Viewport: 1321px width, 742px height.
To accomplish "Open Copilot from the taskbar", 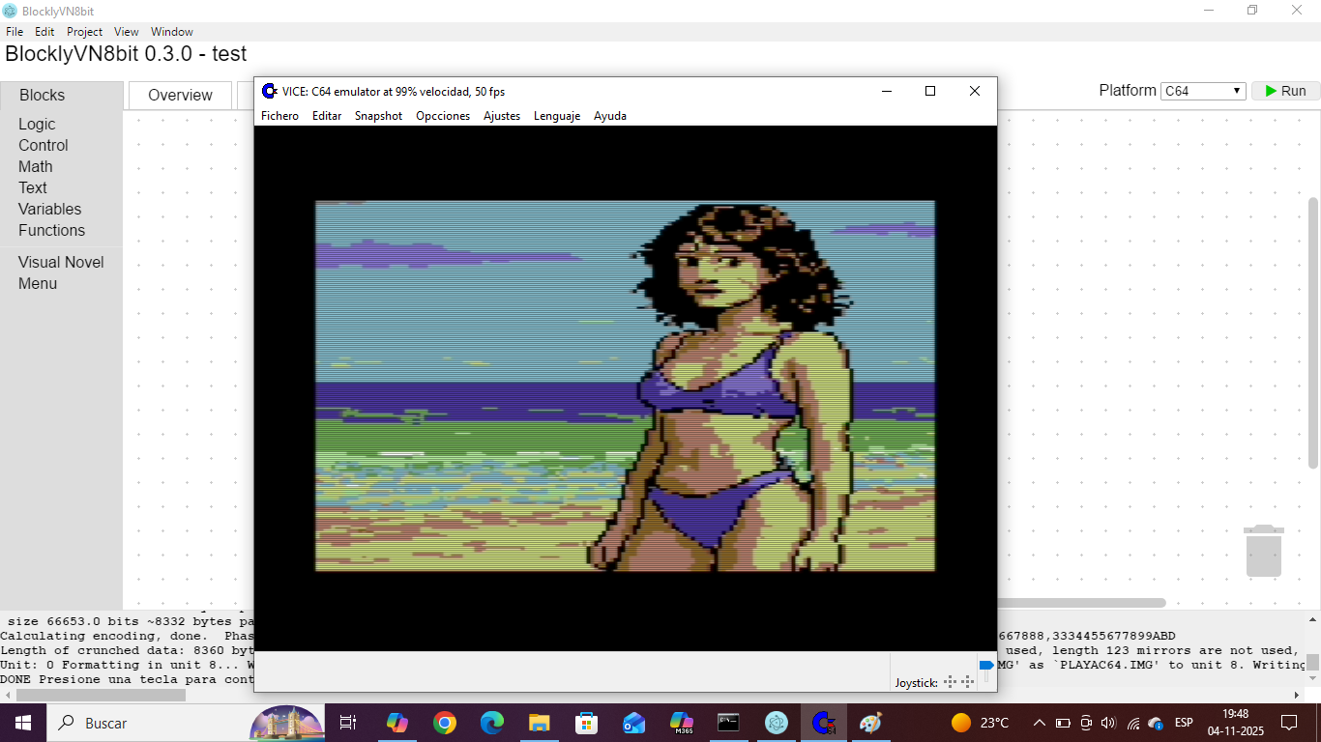I will pyautogui.click(x=397, y=723).
